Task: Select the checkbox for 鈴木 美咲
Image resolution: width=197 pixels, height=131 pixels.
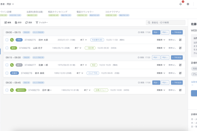Action: click(7, 73)
